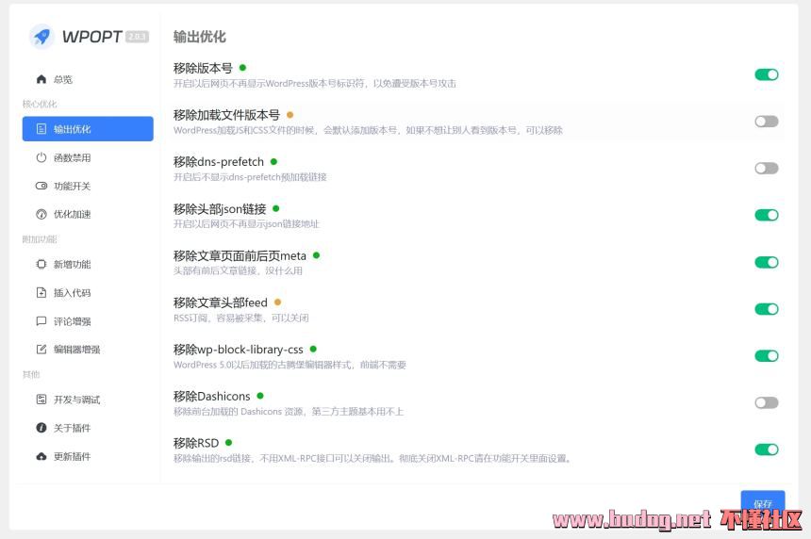Click the 核心优化 section label

[40, 104]
